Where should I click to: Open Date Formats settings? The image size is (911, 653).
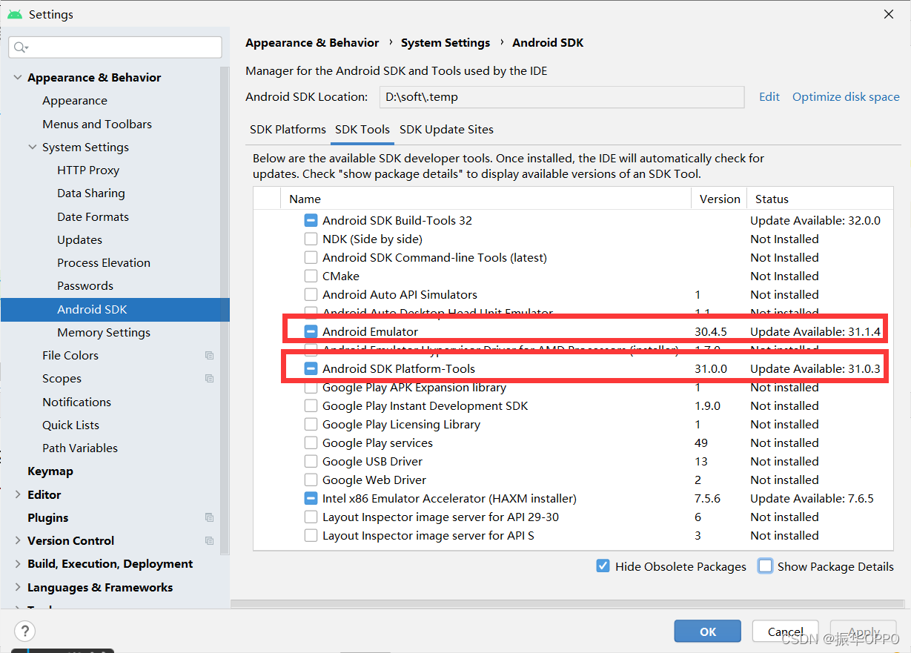(x=93, y=216)
